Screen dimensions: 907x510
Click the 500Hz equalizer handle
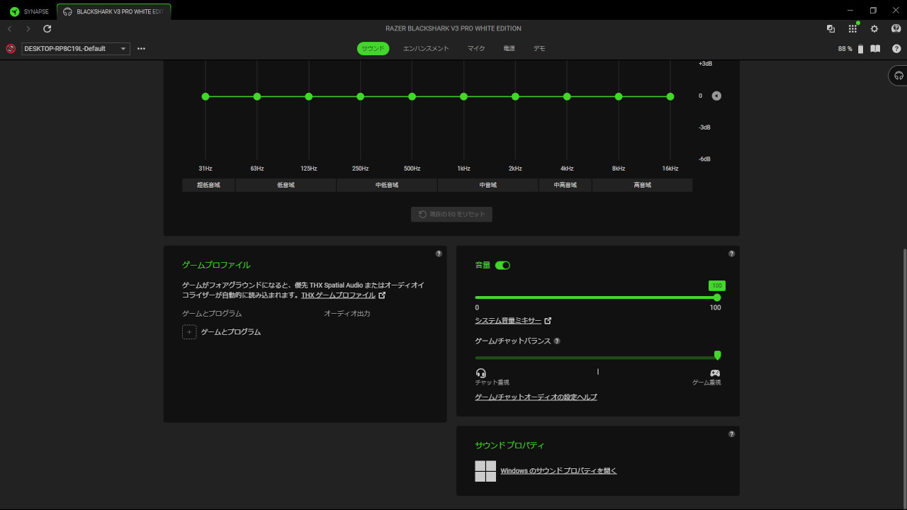[412, 96]
